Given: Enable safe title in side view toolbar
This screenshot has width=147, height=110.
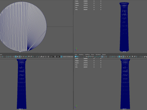Looking at the screenshot, I should tap(114, 57).
